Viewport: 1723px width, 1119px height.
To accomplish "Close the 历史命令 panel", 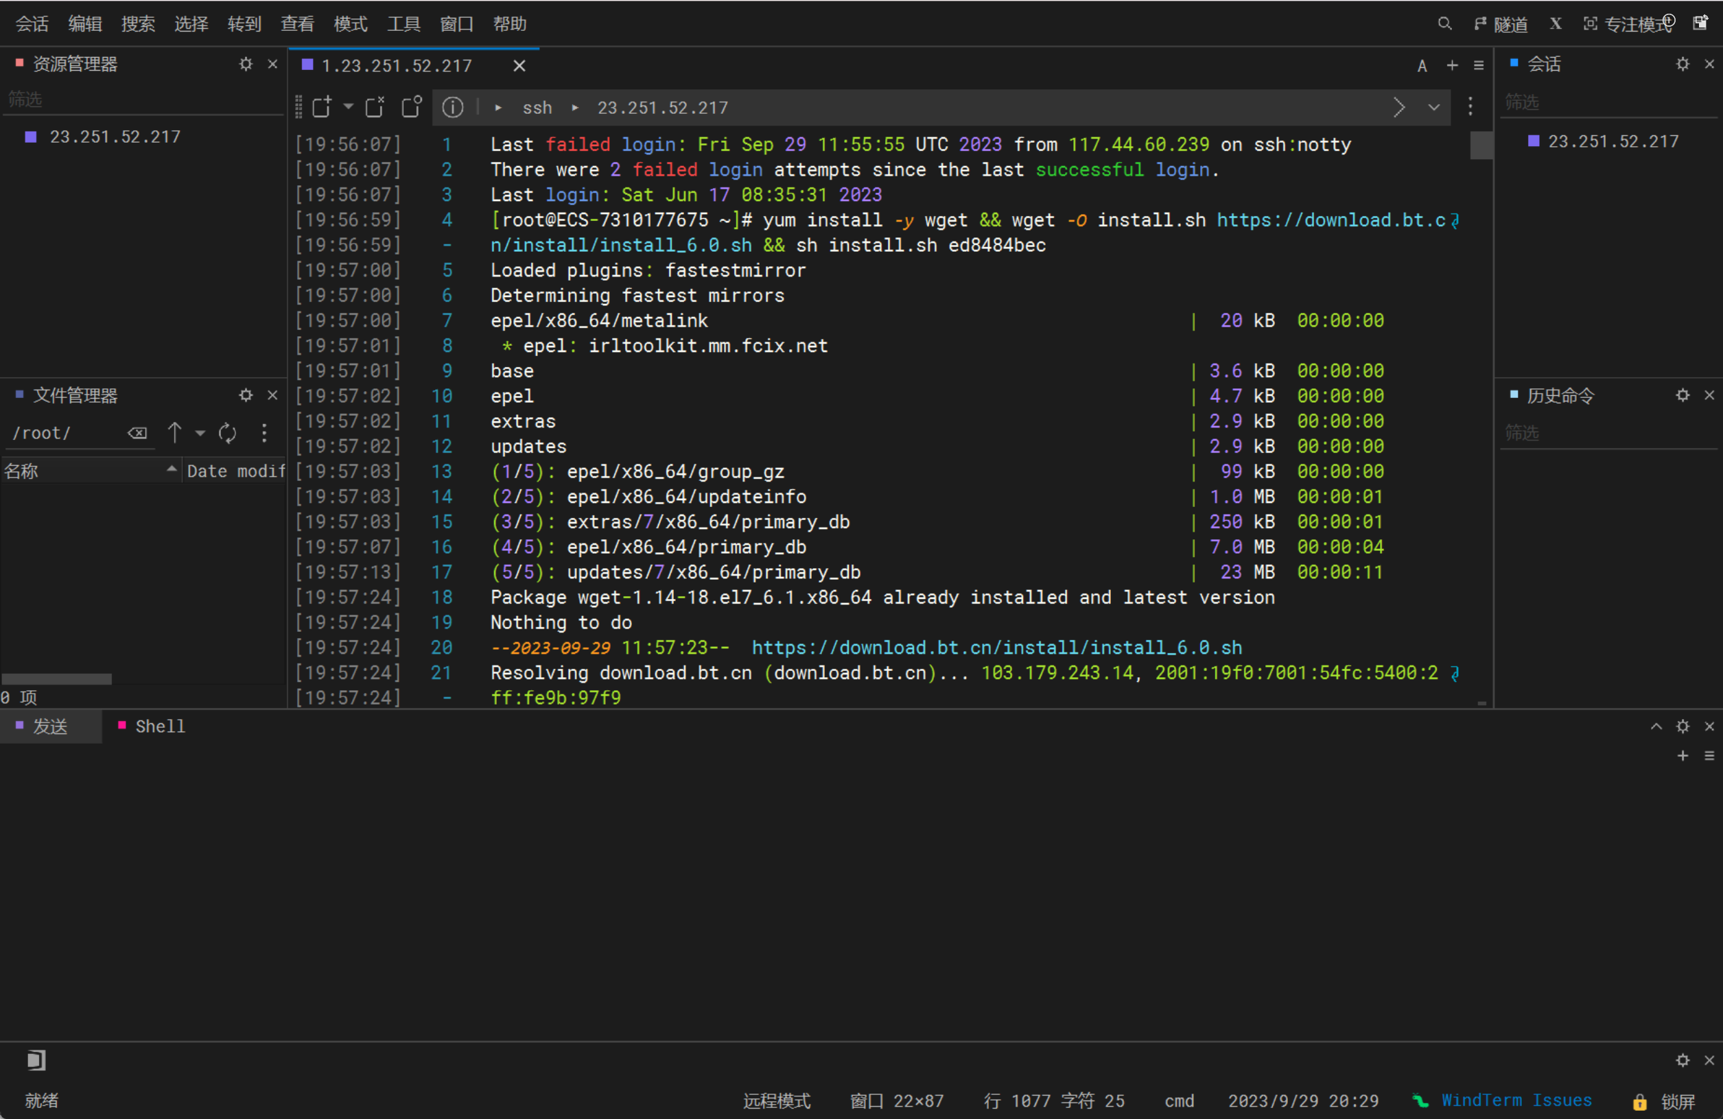I will [1709, 395].
